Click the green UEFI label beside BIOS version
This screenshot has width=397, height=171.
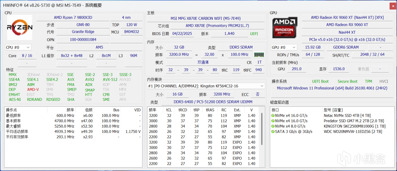point(254,34)
